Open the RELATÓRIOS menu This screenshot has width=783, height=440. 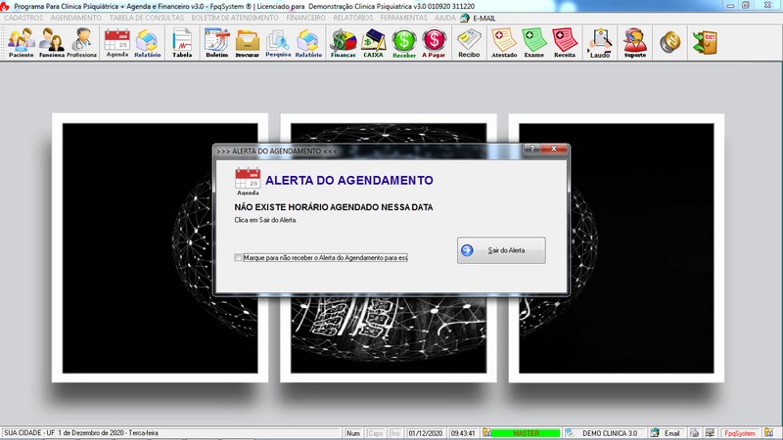point(353,18)
